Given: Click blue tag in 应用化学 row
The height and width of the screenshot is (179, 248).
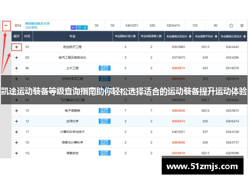Looking at the screenshot, I should point(105,121).
